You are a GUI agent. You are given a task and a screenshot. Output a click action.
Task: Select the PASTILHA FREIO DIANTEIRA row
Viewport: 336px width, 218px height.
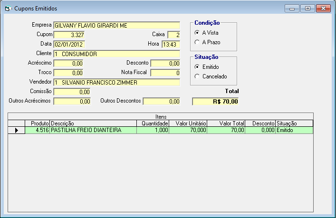point(93,130)
